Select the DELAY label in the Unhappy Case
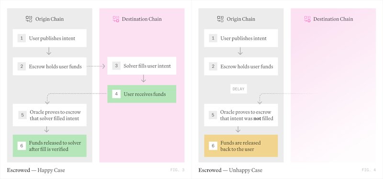This screenshot has width=383, height=179. (x=238, y=89)
